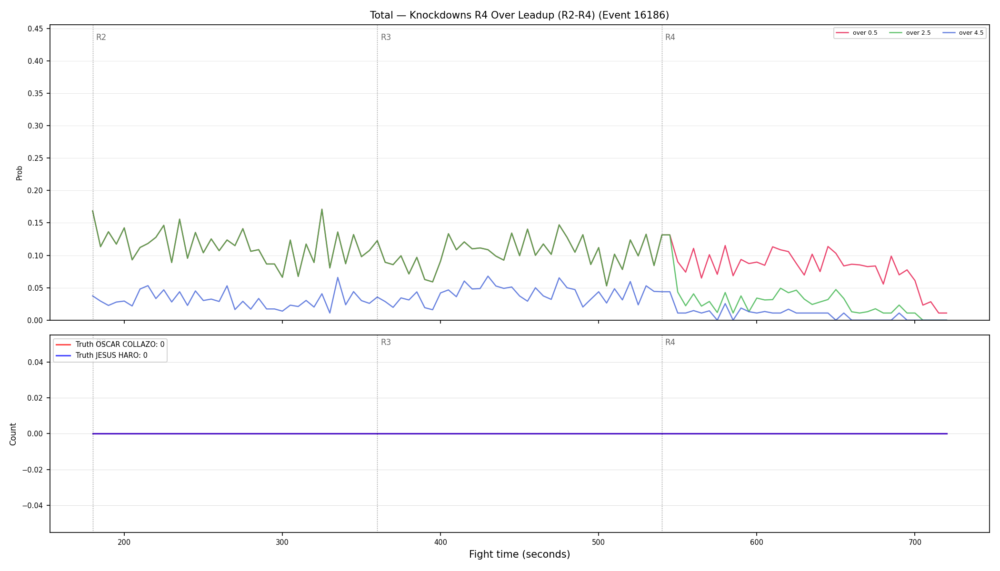Click the 0.15 tick label on Prob axis
This screenshot has width=1000, height=571.
pyautogui.click(x=35, y=223)
